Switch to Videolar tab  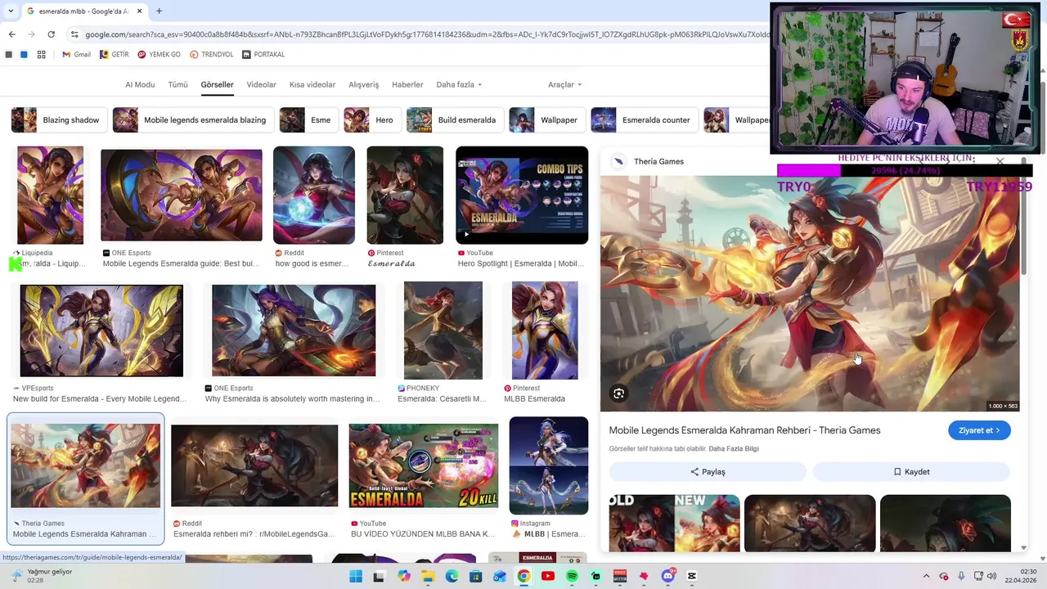click(x=262, y=84)
